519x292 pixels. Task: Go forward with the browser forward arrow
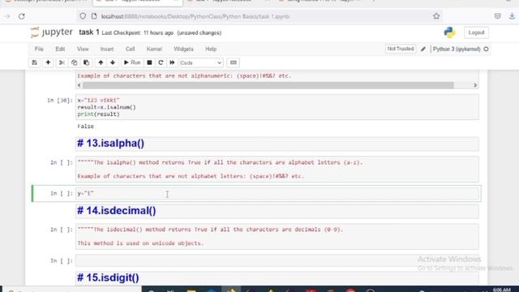click(x=7, y=16)
